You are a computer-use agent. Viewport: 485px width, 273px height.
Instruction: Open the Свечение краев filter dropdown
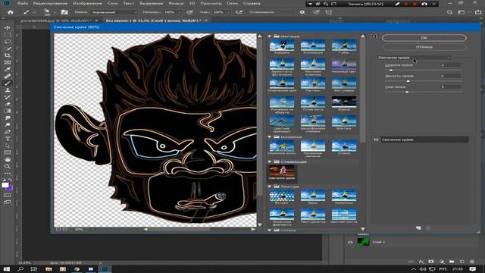tap(414, 58)
